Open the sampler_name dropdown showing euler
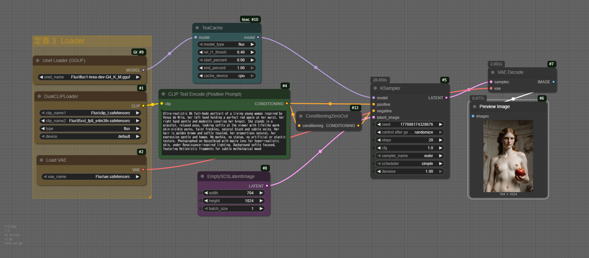This screenshot has height=258, width=589. [x=409, y=156]
